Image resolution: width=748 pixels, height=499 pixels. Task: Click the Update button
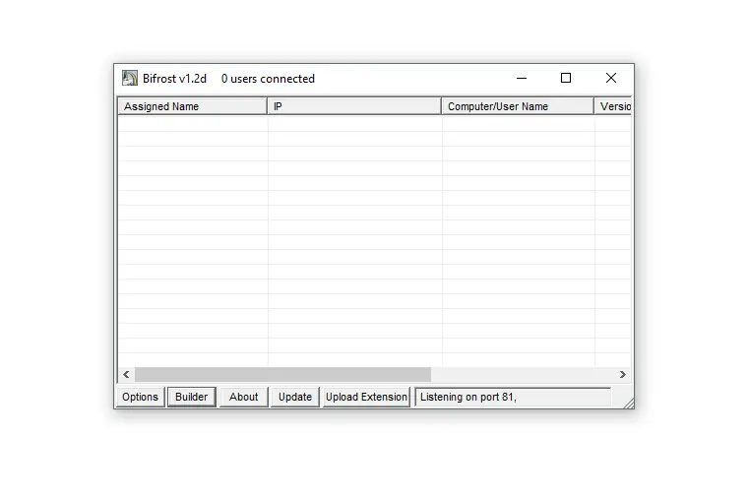(295, 397)
